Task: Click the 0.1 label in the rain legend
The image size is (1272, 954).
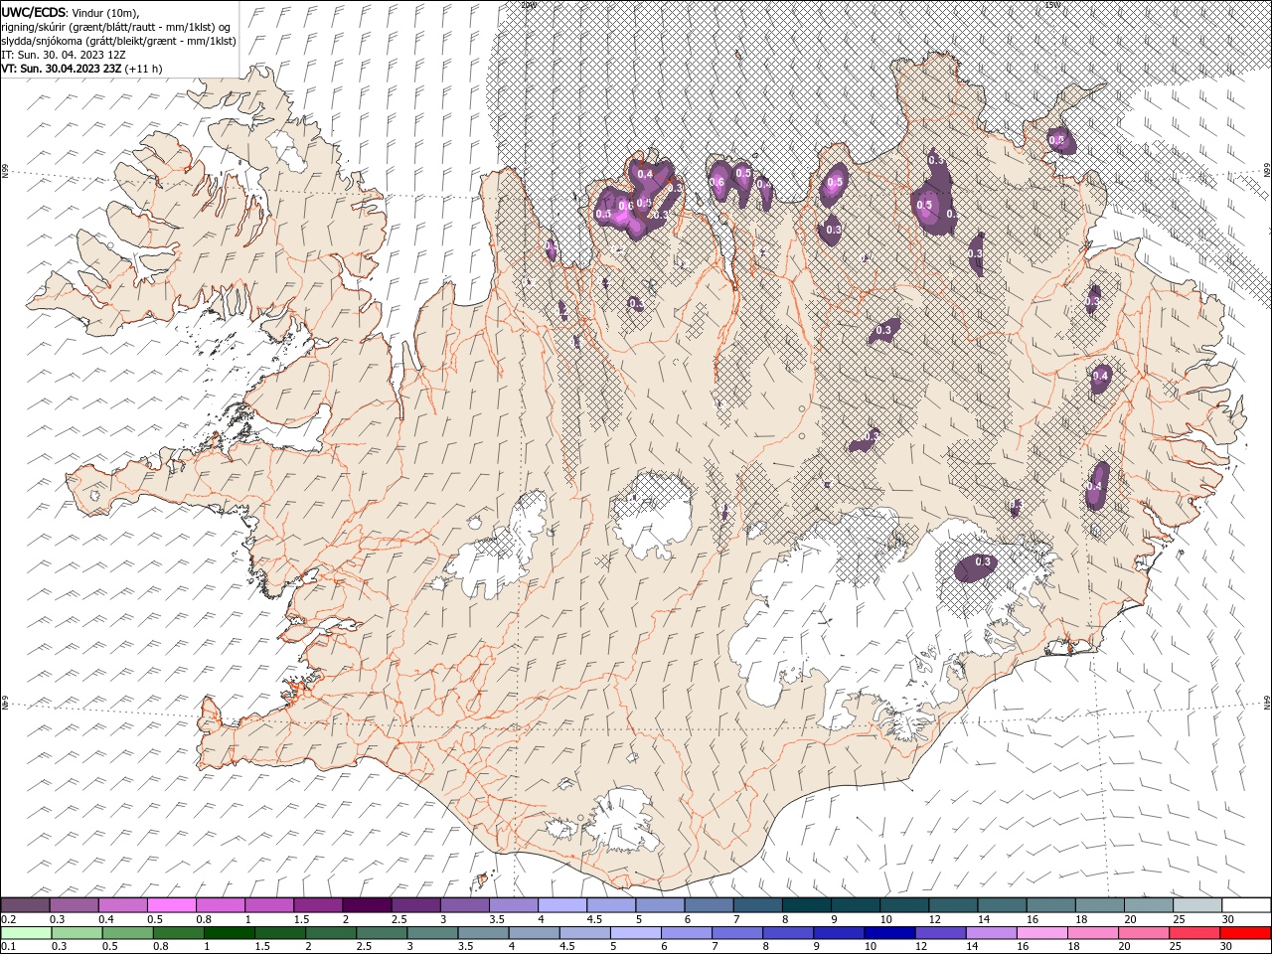Action: point(8,946)
